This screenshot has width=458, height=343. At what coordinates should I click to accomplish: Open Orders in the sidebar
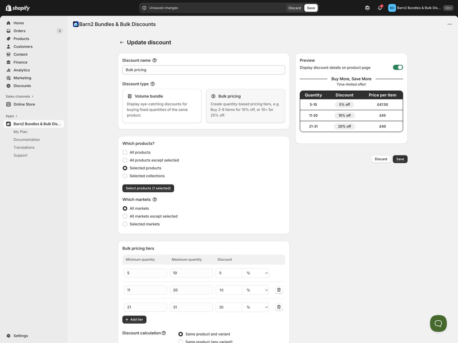pos(19,31)
